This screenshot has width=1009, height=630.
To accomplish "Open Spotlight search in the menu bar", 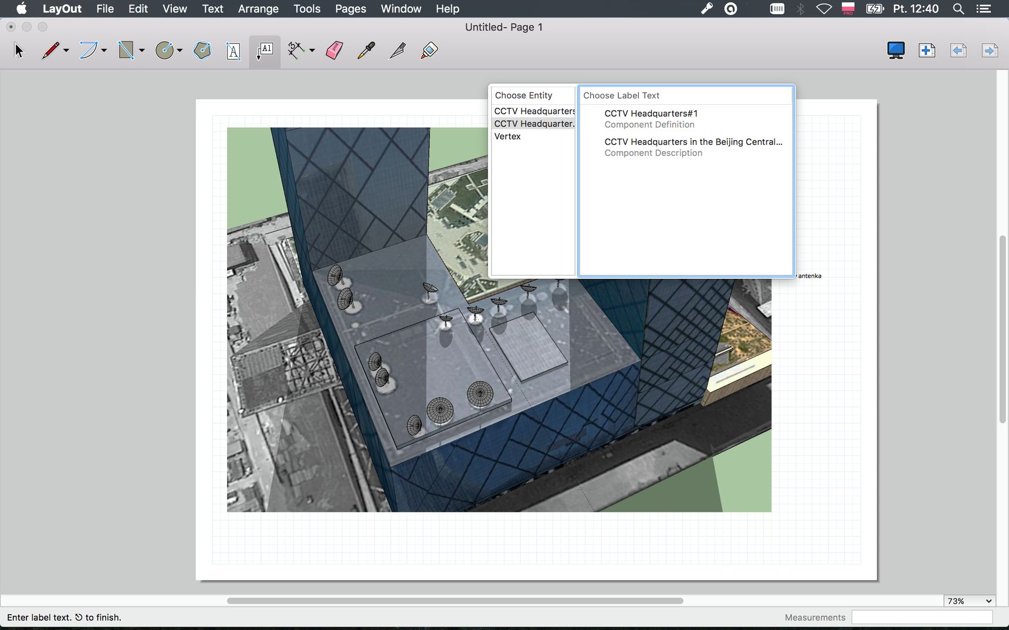I will pos(959,9).
